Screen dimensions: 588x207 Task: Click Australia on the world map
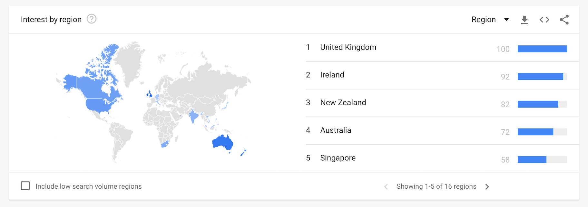pyautogui.click(x=222, y=142)
